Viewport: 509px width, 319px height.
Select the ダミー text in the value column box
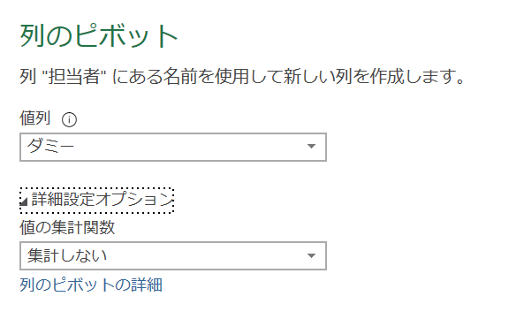(50, 146)
